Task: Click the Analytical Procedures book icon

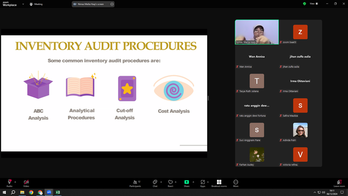Action: pos(81,85)
